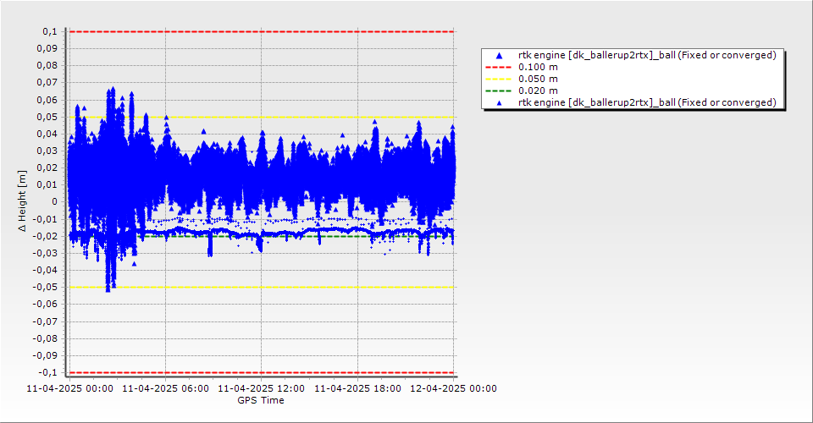Click the '11-04-2025 18:00' time axis label
The height and width of the screenshot is (423, 813).
click(357, 388)
